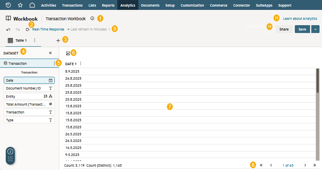Open Table 1 options kebab menu
This screenshot has width=322, height=170.
tap(35, 40)
